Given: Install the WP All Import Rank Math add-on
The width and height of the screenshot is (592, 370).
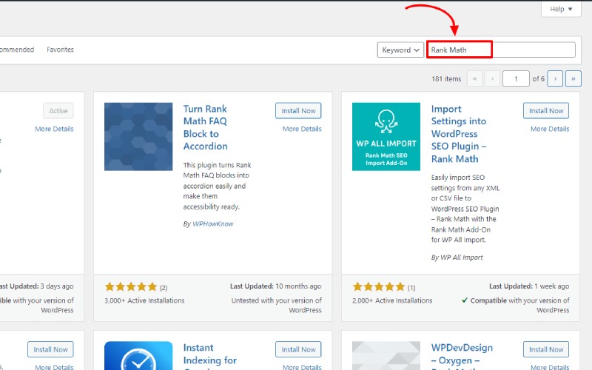Looking at the screenshot, I should [x=546, y=110].
